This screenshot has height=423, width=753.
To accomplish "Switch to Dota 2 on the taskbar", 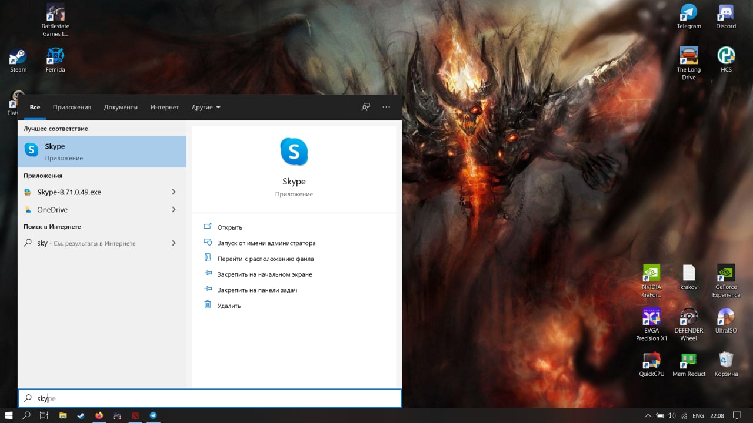I will point(135,415).
